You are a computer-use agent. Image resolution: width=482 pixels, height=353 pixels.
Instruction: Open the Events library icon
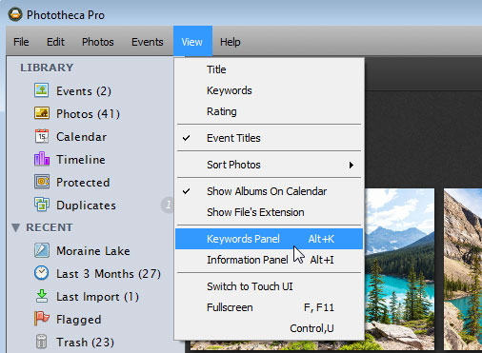(x=42, y=90)
